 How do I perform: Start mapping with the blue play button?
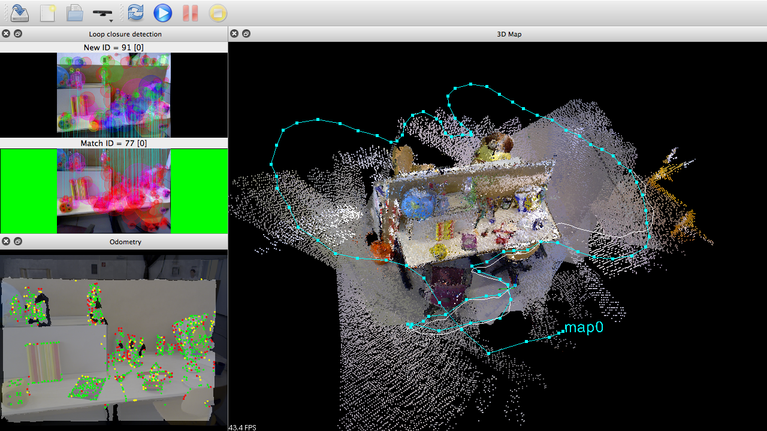click(162, 13)
